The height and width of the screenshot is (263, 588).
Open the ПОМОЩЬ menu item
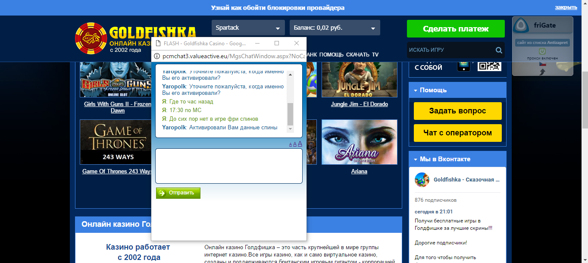[332, 54]
